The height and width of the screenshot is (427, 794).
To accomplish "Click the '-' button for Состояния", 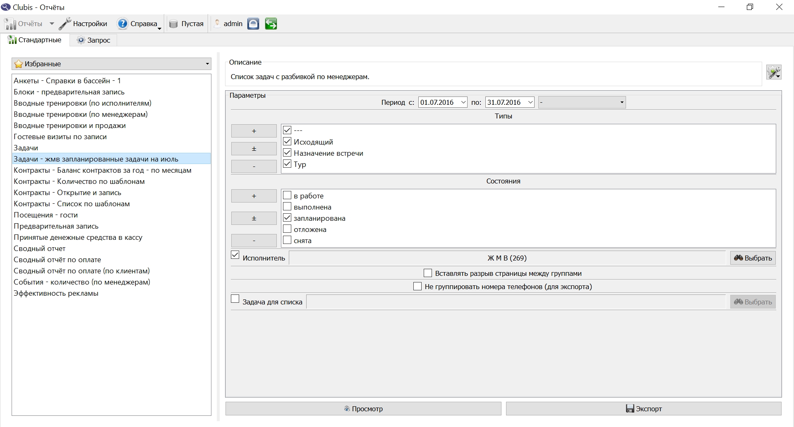I will [254, 241].
